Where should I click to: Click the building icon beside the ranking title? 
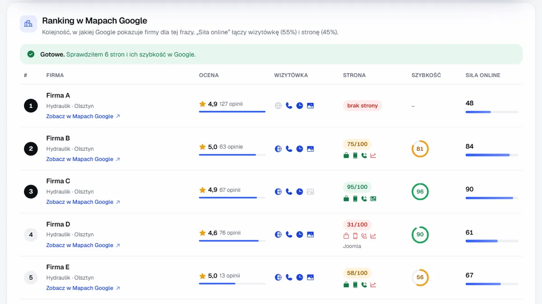[x=28, y=24]
